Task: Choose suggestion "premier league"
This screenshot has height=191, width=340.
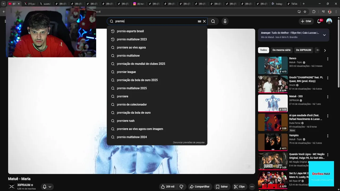Action: (157, 72)
